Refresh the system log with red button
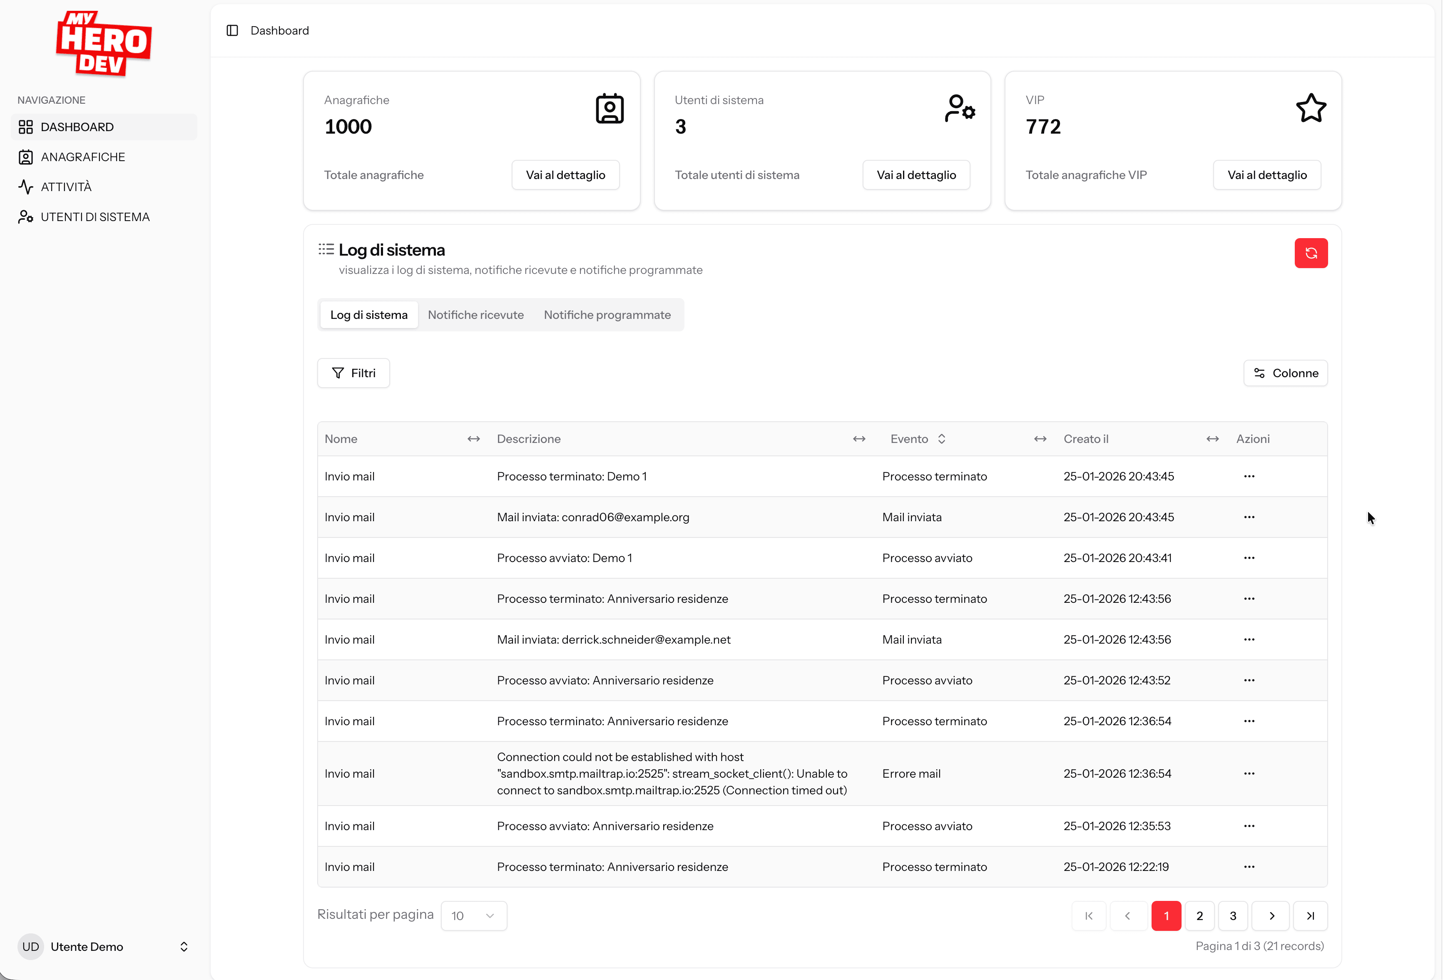This screenshot has height=980, width=1443. (x=1311, y=253)
